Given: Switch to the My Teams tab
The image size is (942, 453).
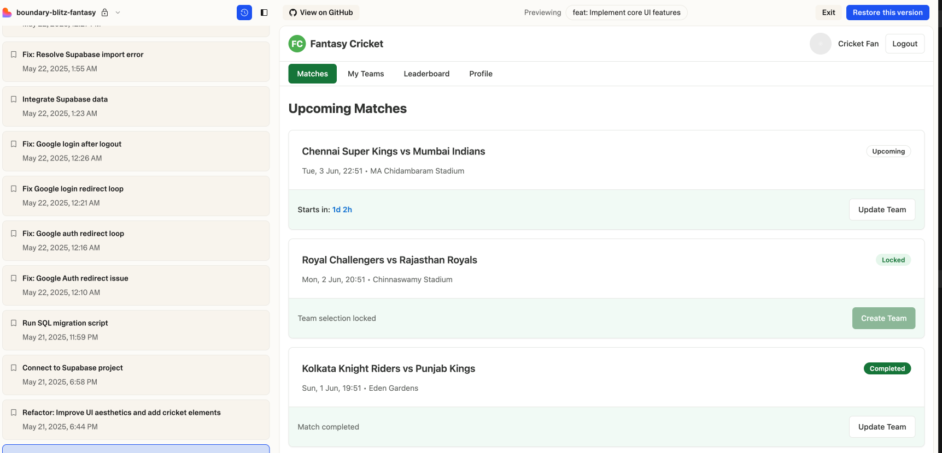Looking at the screenshot, I should pos(366,74).
